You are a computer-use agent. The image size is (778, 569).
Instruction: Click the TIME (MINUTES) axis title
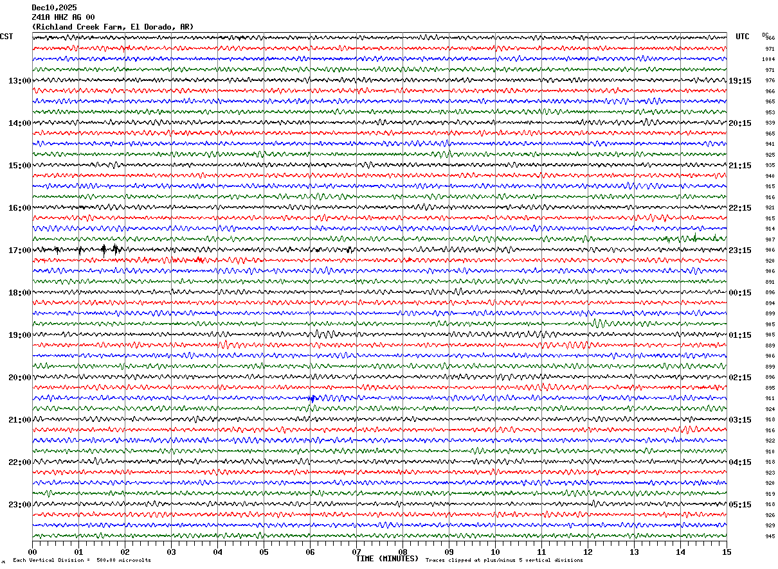[387, 559]
